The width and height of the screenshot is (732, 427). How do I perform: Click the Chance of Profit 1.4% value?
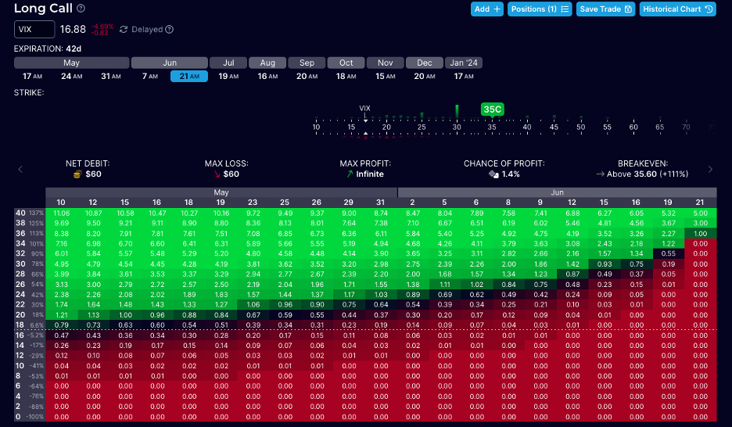[x=510, y=174]
